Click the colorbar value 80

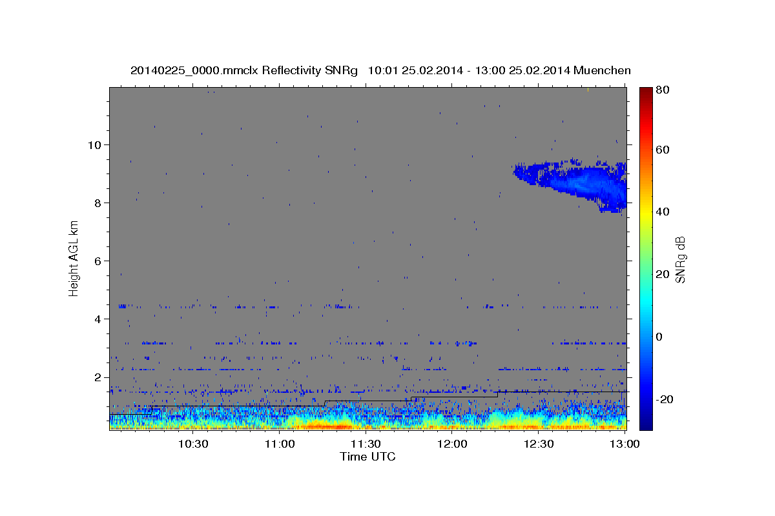[663, 91]
